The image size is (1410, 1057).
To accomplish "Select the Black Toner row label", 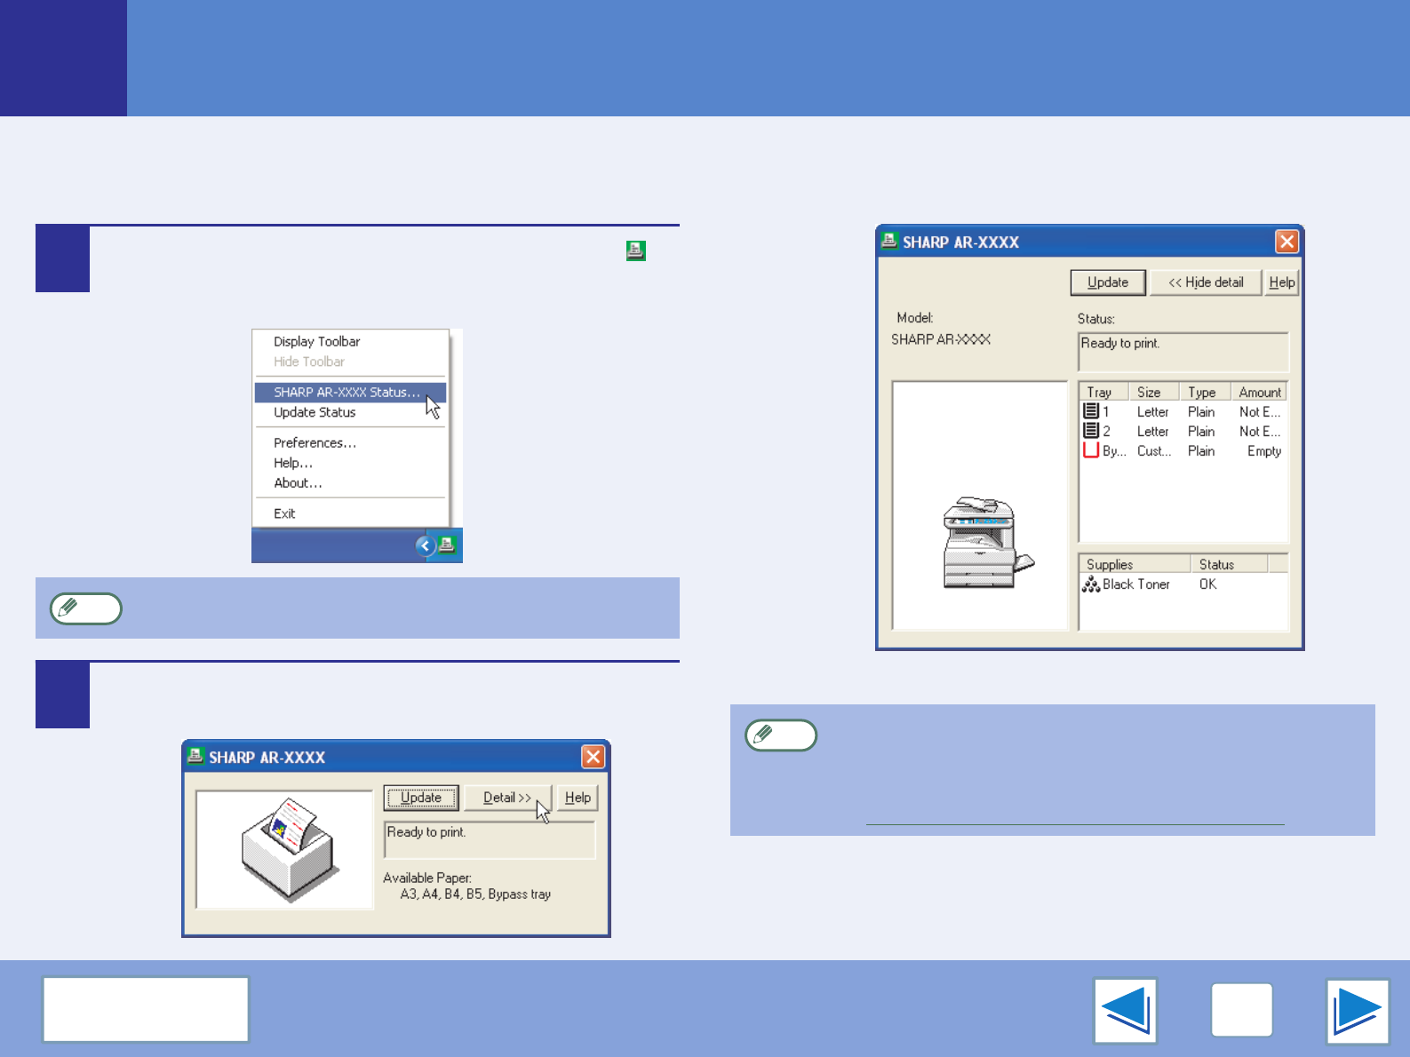I will point(1136,584).
